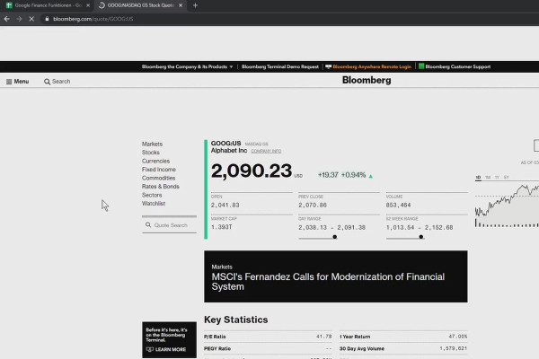Select the 5Y chart range tab
This screenshot has width=539, height=359.
tap(506, 178)
